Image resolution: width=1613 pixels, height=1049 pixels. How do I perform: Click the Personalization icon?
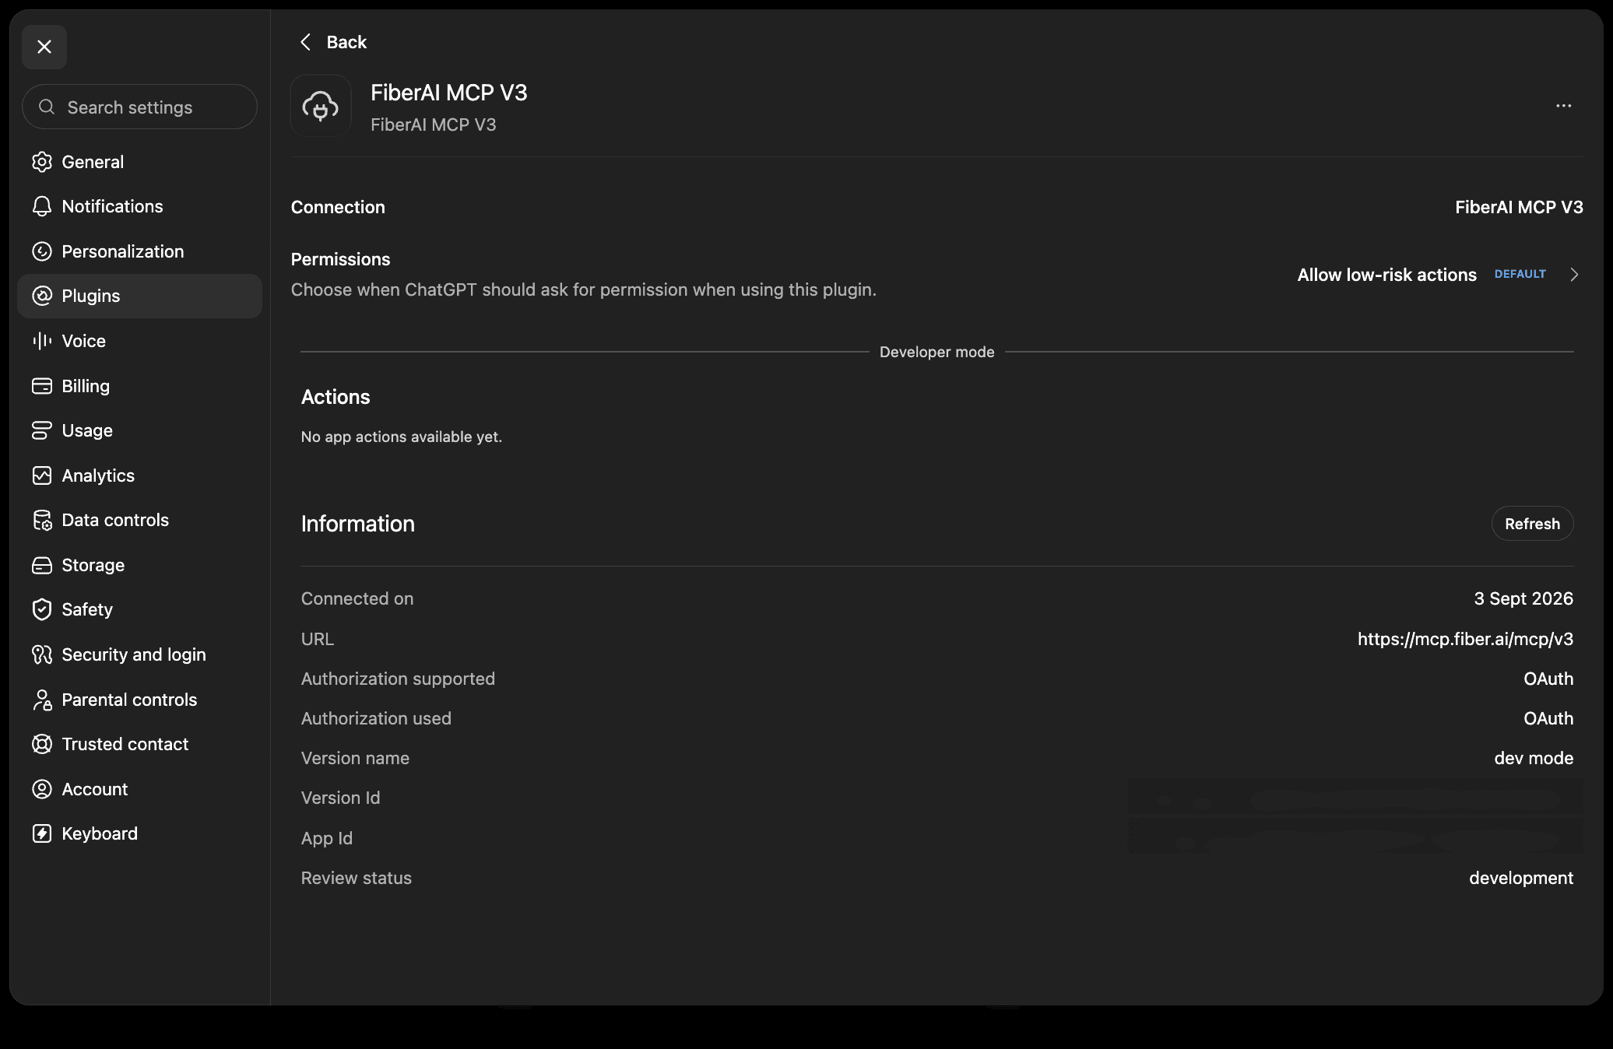point(42,251)
